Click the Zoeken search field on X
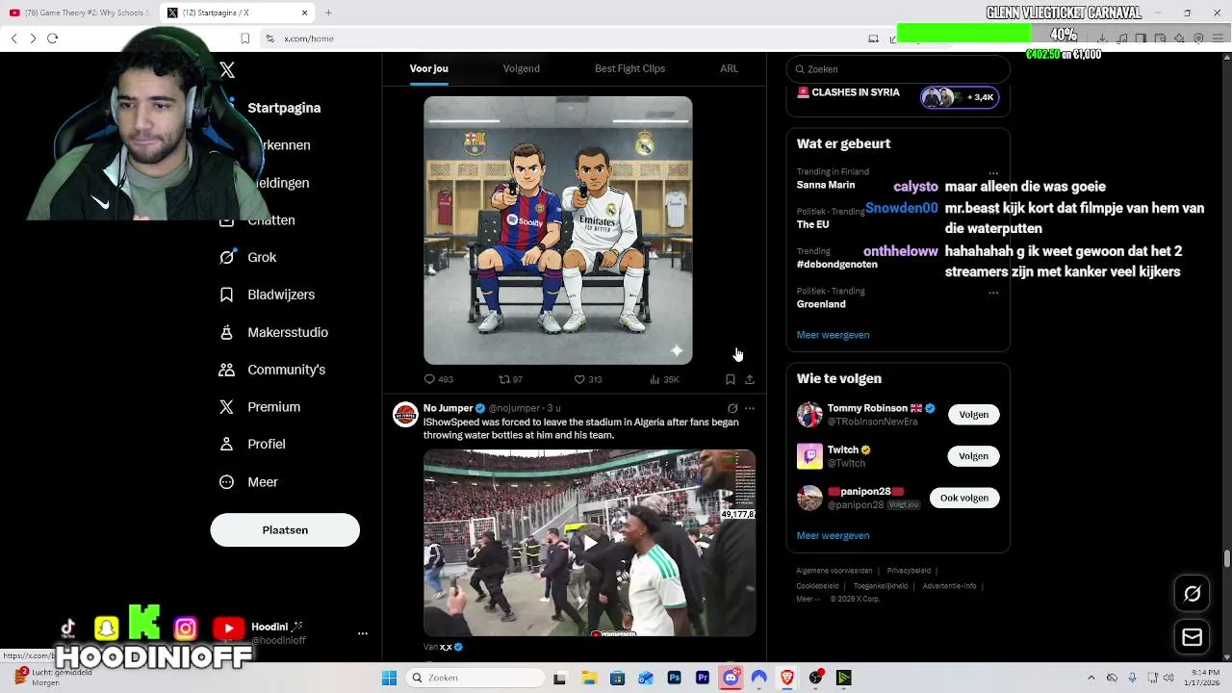This screenshot has height=693, width=1232. (x=898, y=69)
